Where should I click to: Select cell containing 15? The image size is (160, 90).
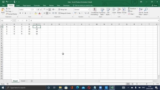[37, 34]
